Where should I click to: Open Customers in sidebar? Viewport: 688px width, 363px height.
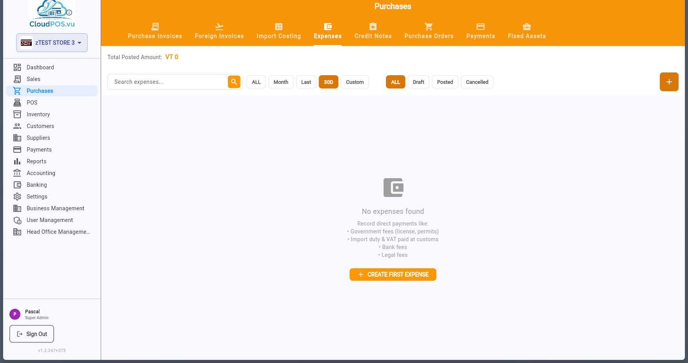[x=52, y=126]
